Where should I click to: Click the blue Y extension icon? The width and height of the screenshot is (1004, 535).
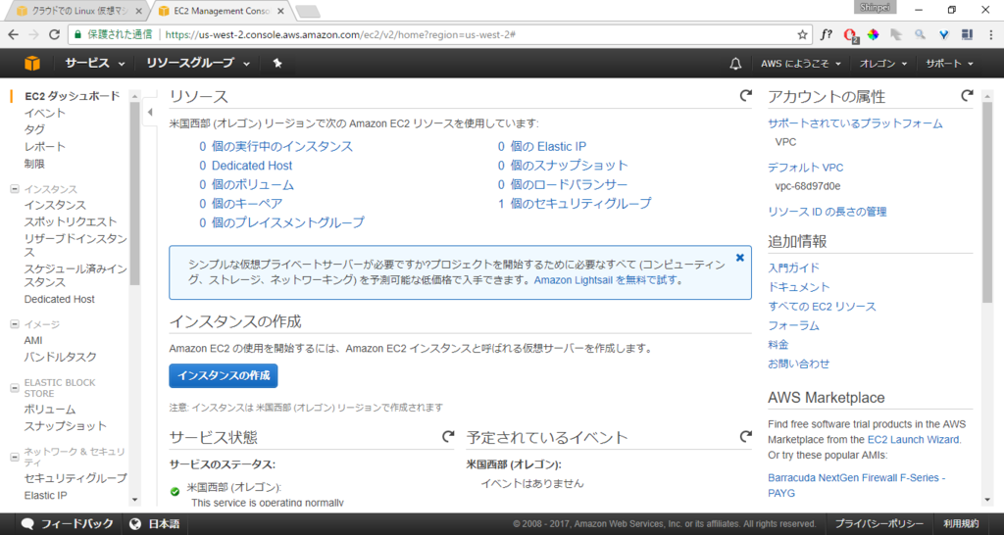pyautogui.click(x=944, y=34)
